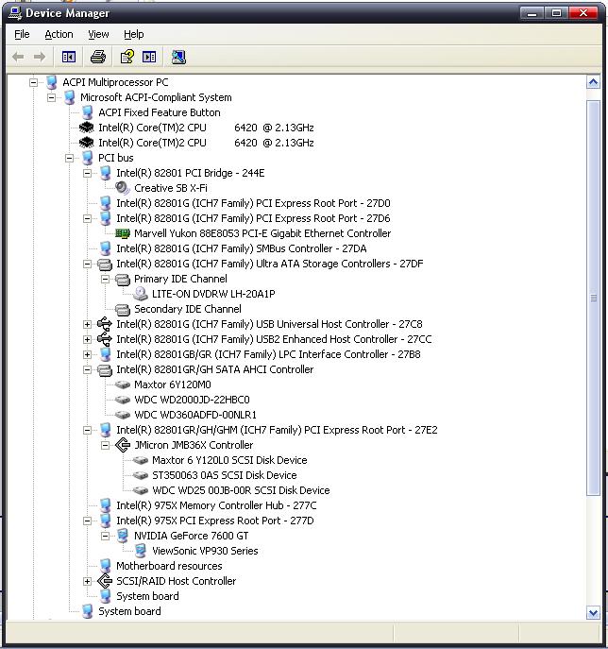Viewport: 608px width, 649px height.
Task: Collapse the 82801 PCI Bridge - 244E node
Action: [x=87, y=173]
